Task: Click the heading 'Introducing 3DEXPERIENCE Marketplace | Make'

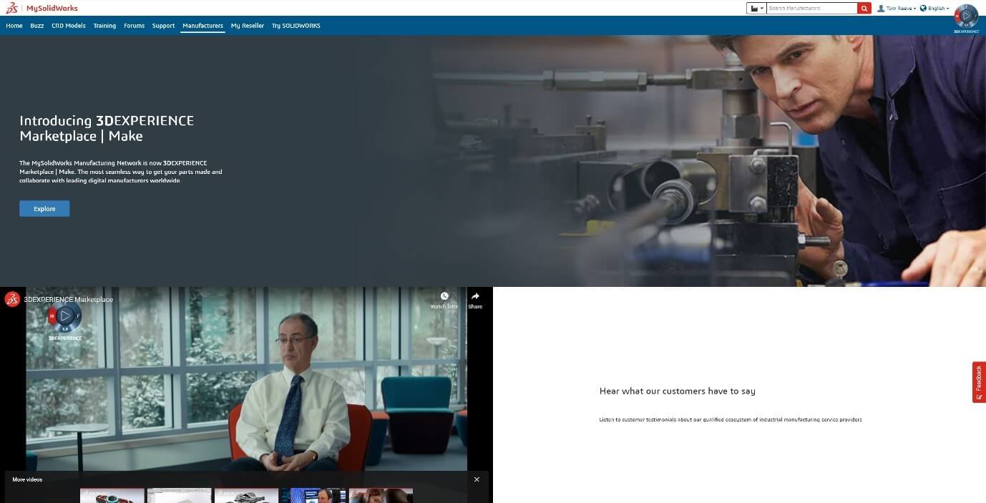Action: pos(107,128)
